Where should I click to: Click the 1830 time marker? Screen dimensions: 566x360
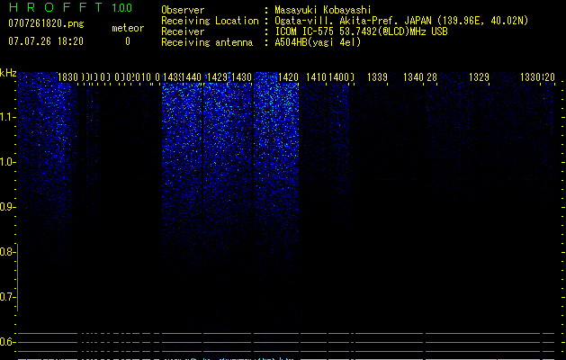[67, 77]
